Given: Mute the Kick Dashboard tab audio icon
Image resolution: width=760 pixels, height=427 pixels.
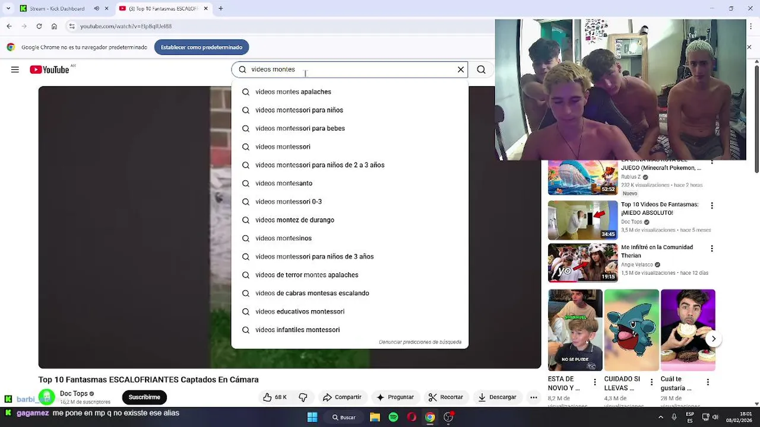Looking at the screenshot, I should (96, 8).
